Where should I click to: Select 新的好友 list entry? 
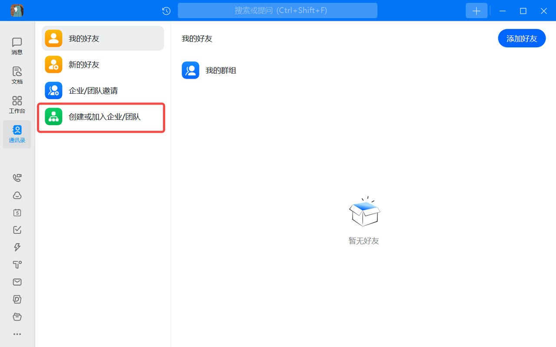coord(103,64)
